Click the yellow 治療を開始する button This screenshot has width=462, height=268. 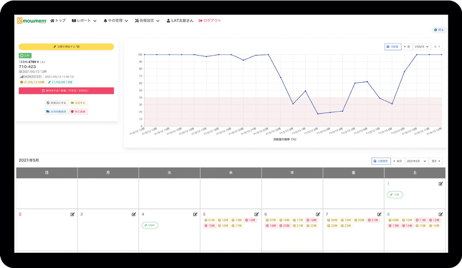pos(66,46)
